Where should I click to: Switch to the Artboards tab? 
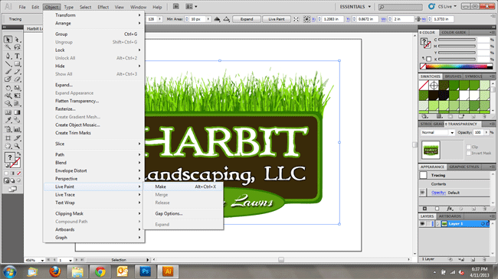(x=450, y=216)
